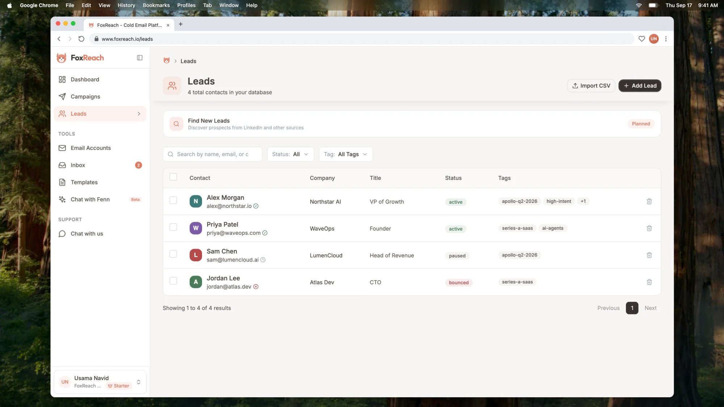Select the Sam Chen row checkbox

pos(173,254)
